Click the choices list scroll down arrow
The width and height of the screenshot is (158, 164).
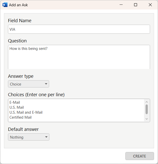click(x=147, y=119)
